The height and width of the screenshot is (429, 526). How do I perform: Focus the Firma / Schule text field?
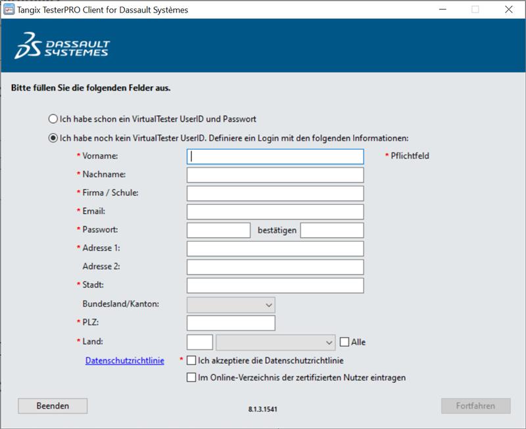(x=275, y=193)
